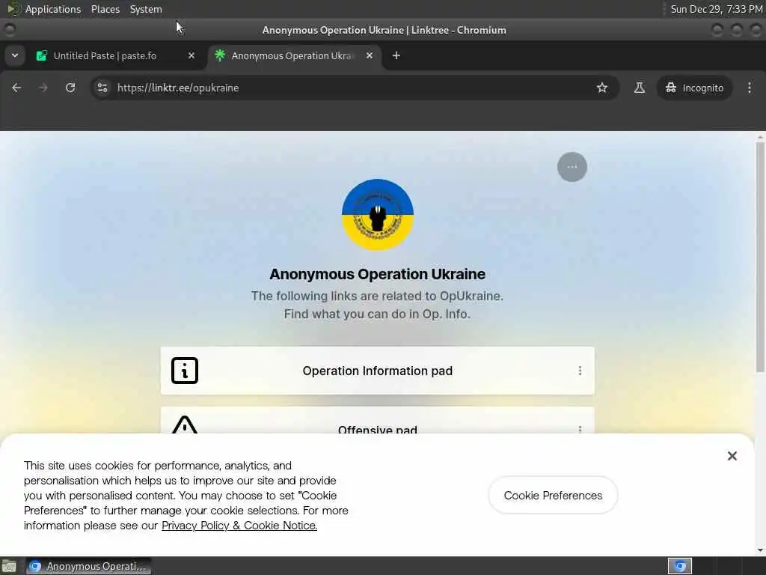This screenshot has height=575, width=766.
Task: Open the System menu
Action: click(x=146, y=9)
